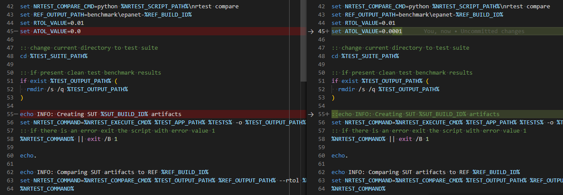This screenshot has width=563, height=195.
Task: Click the plus marker next to line 45 on right
Action: [x=327, y=31]
